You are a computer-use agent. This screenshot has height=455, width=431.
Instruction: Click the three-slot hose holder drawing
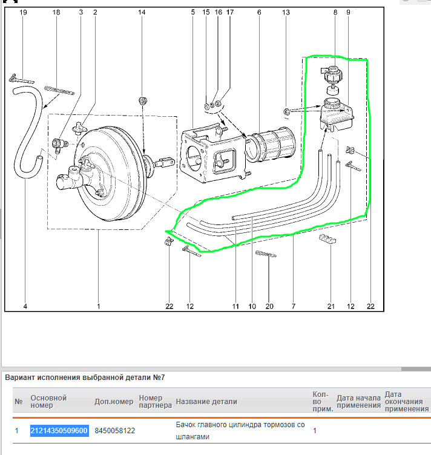(328, 239)
